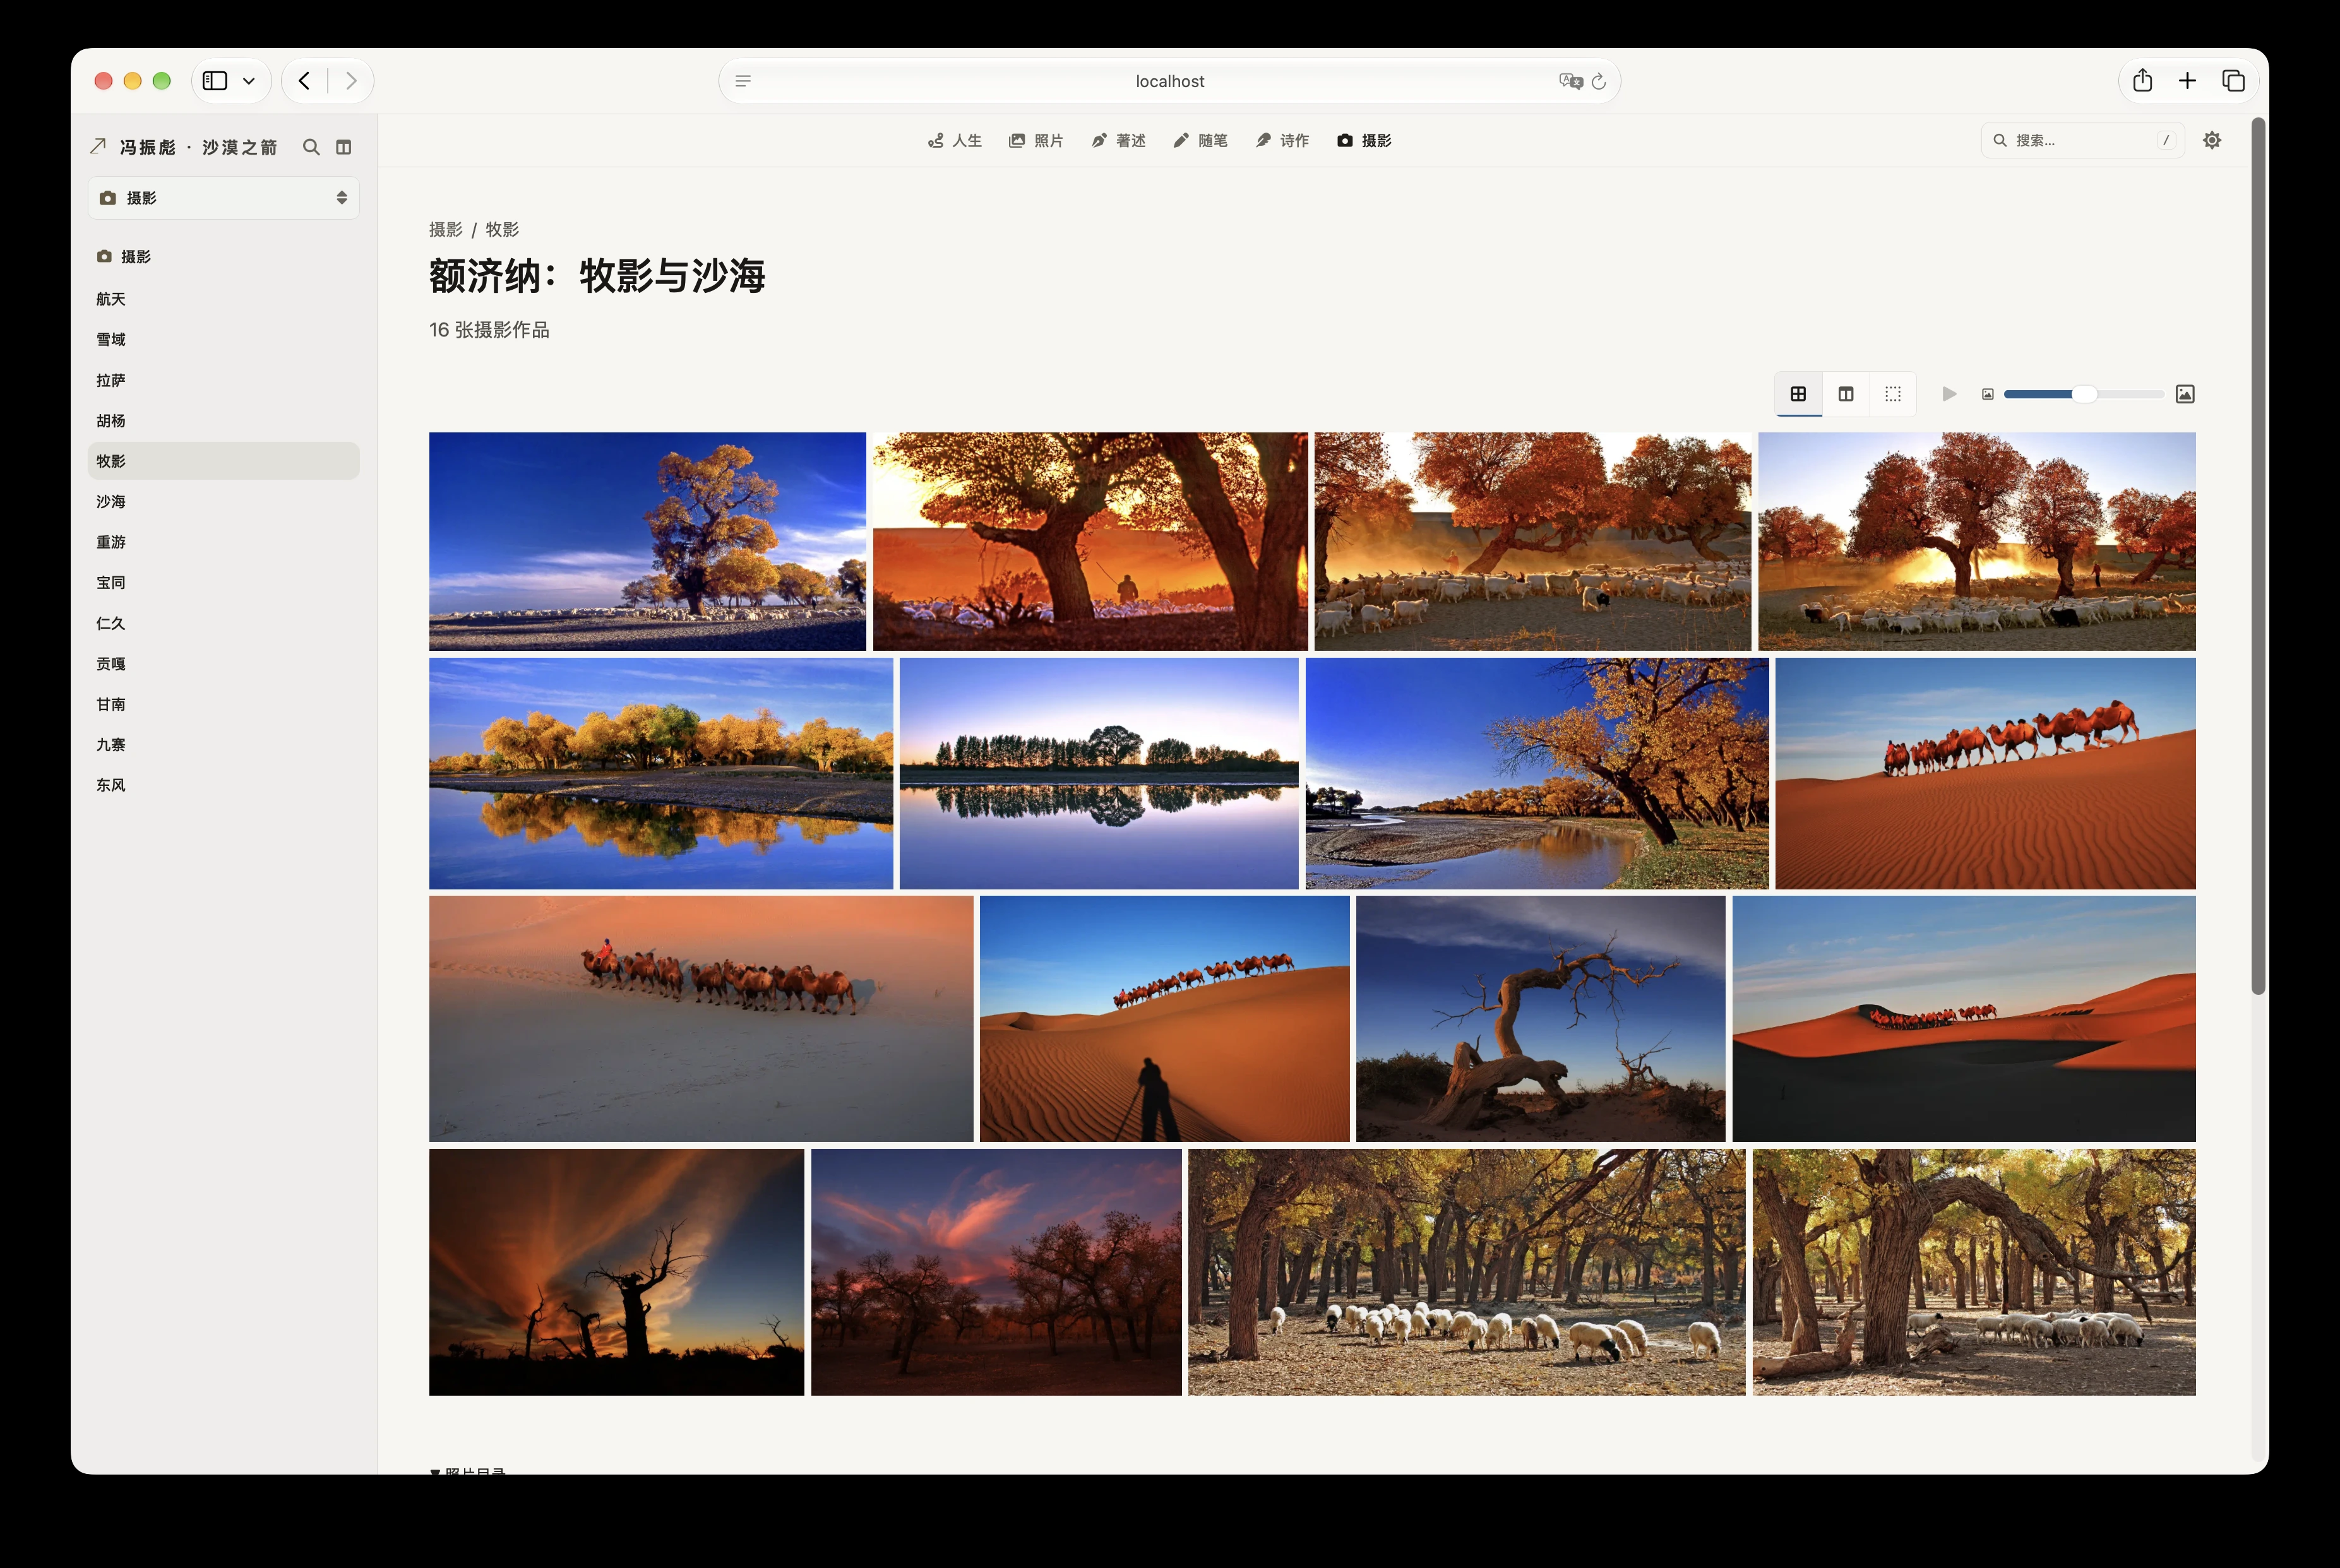Click the large image size icon
This screenshot has height=1568, width=2340.
point(2185,394)
